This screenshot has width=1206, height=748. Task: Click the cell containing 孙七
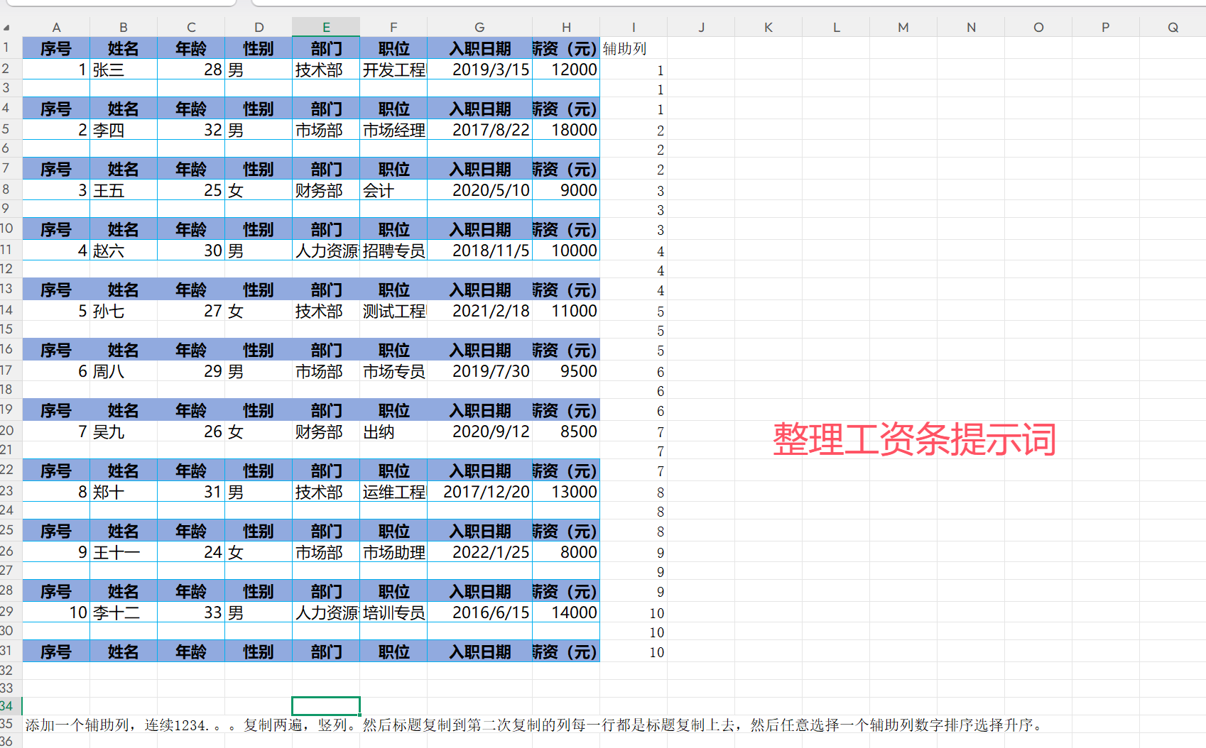(x=124, y=311)
